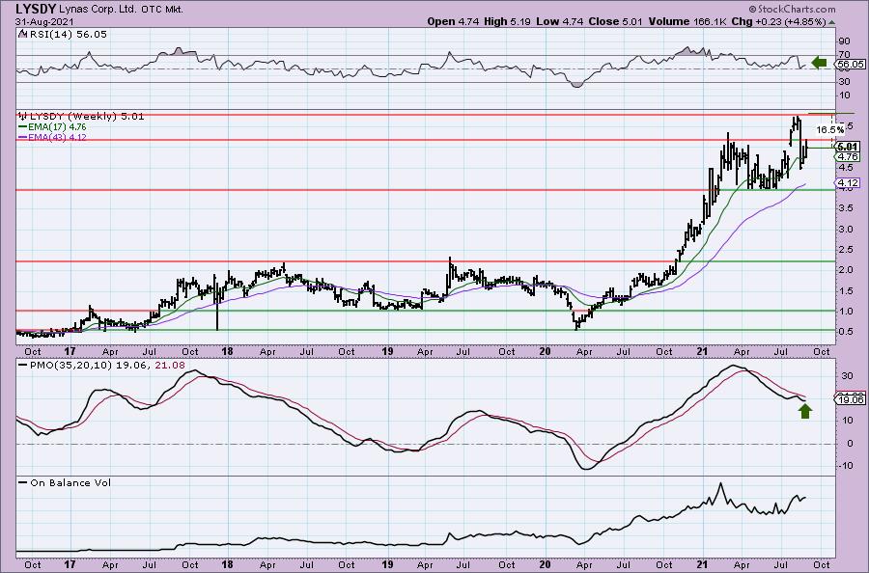Viewport: 869px width, 573px height.
Task: Click the 0.5 level on the price axis
Action: coord(846,332)
